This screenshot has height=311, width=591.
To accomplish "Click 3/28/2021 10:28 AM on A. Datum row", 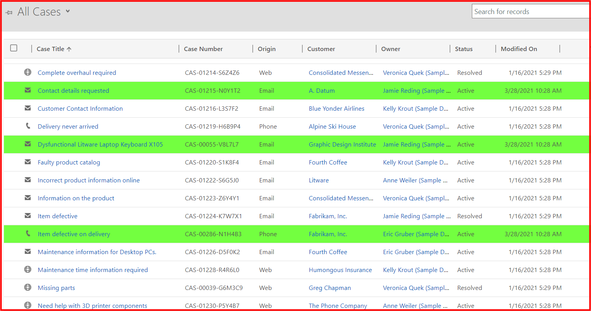I will [533, 91].
